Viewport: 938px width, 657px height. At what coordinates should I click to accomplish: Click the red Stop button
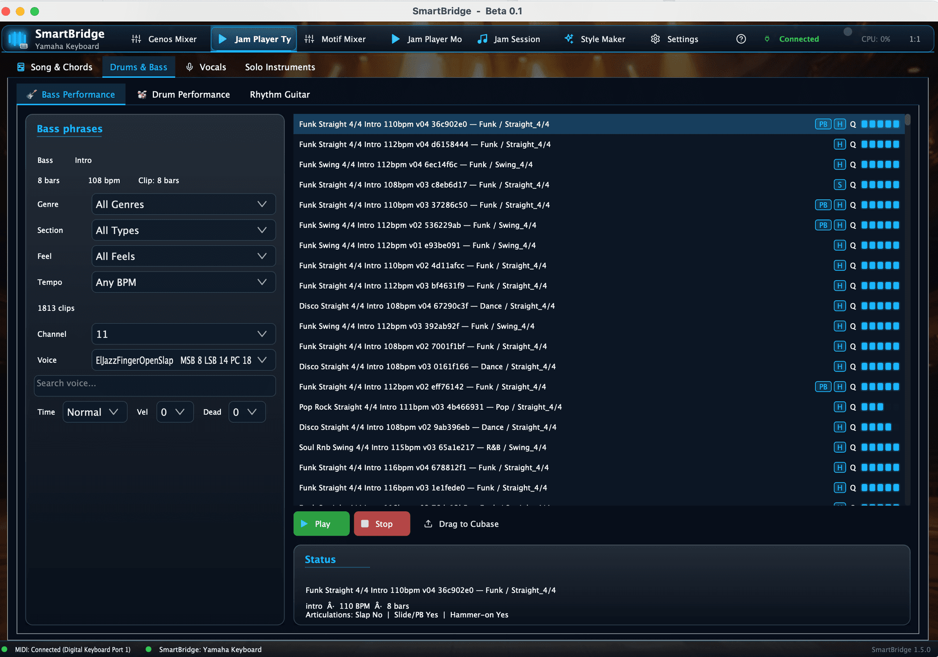pos(382,524)
